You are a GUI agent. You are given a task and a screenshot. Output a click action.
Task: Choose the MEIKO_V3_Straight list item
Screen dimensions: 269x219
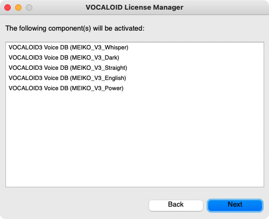[134, 68]
